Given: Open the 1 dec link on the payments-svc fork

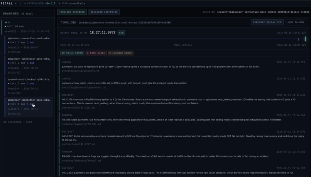Looking at the screenshot, I should (30, 83).
